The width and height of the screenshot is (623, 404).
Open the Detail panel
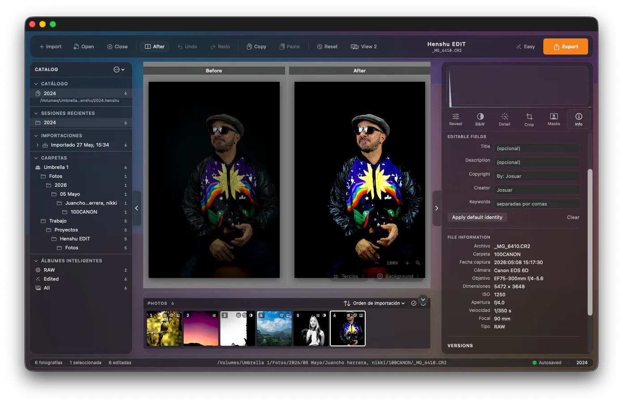point(504,119)
